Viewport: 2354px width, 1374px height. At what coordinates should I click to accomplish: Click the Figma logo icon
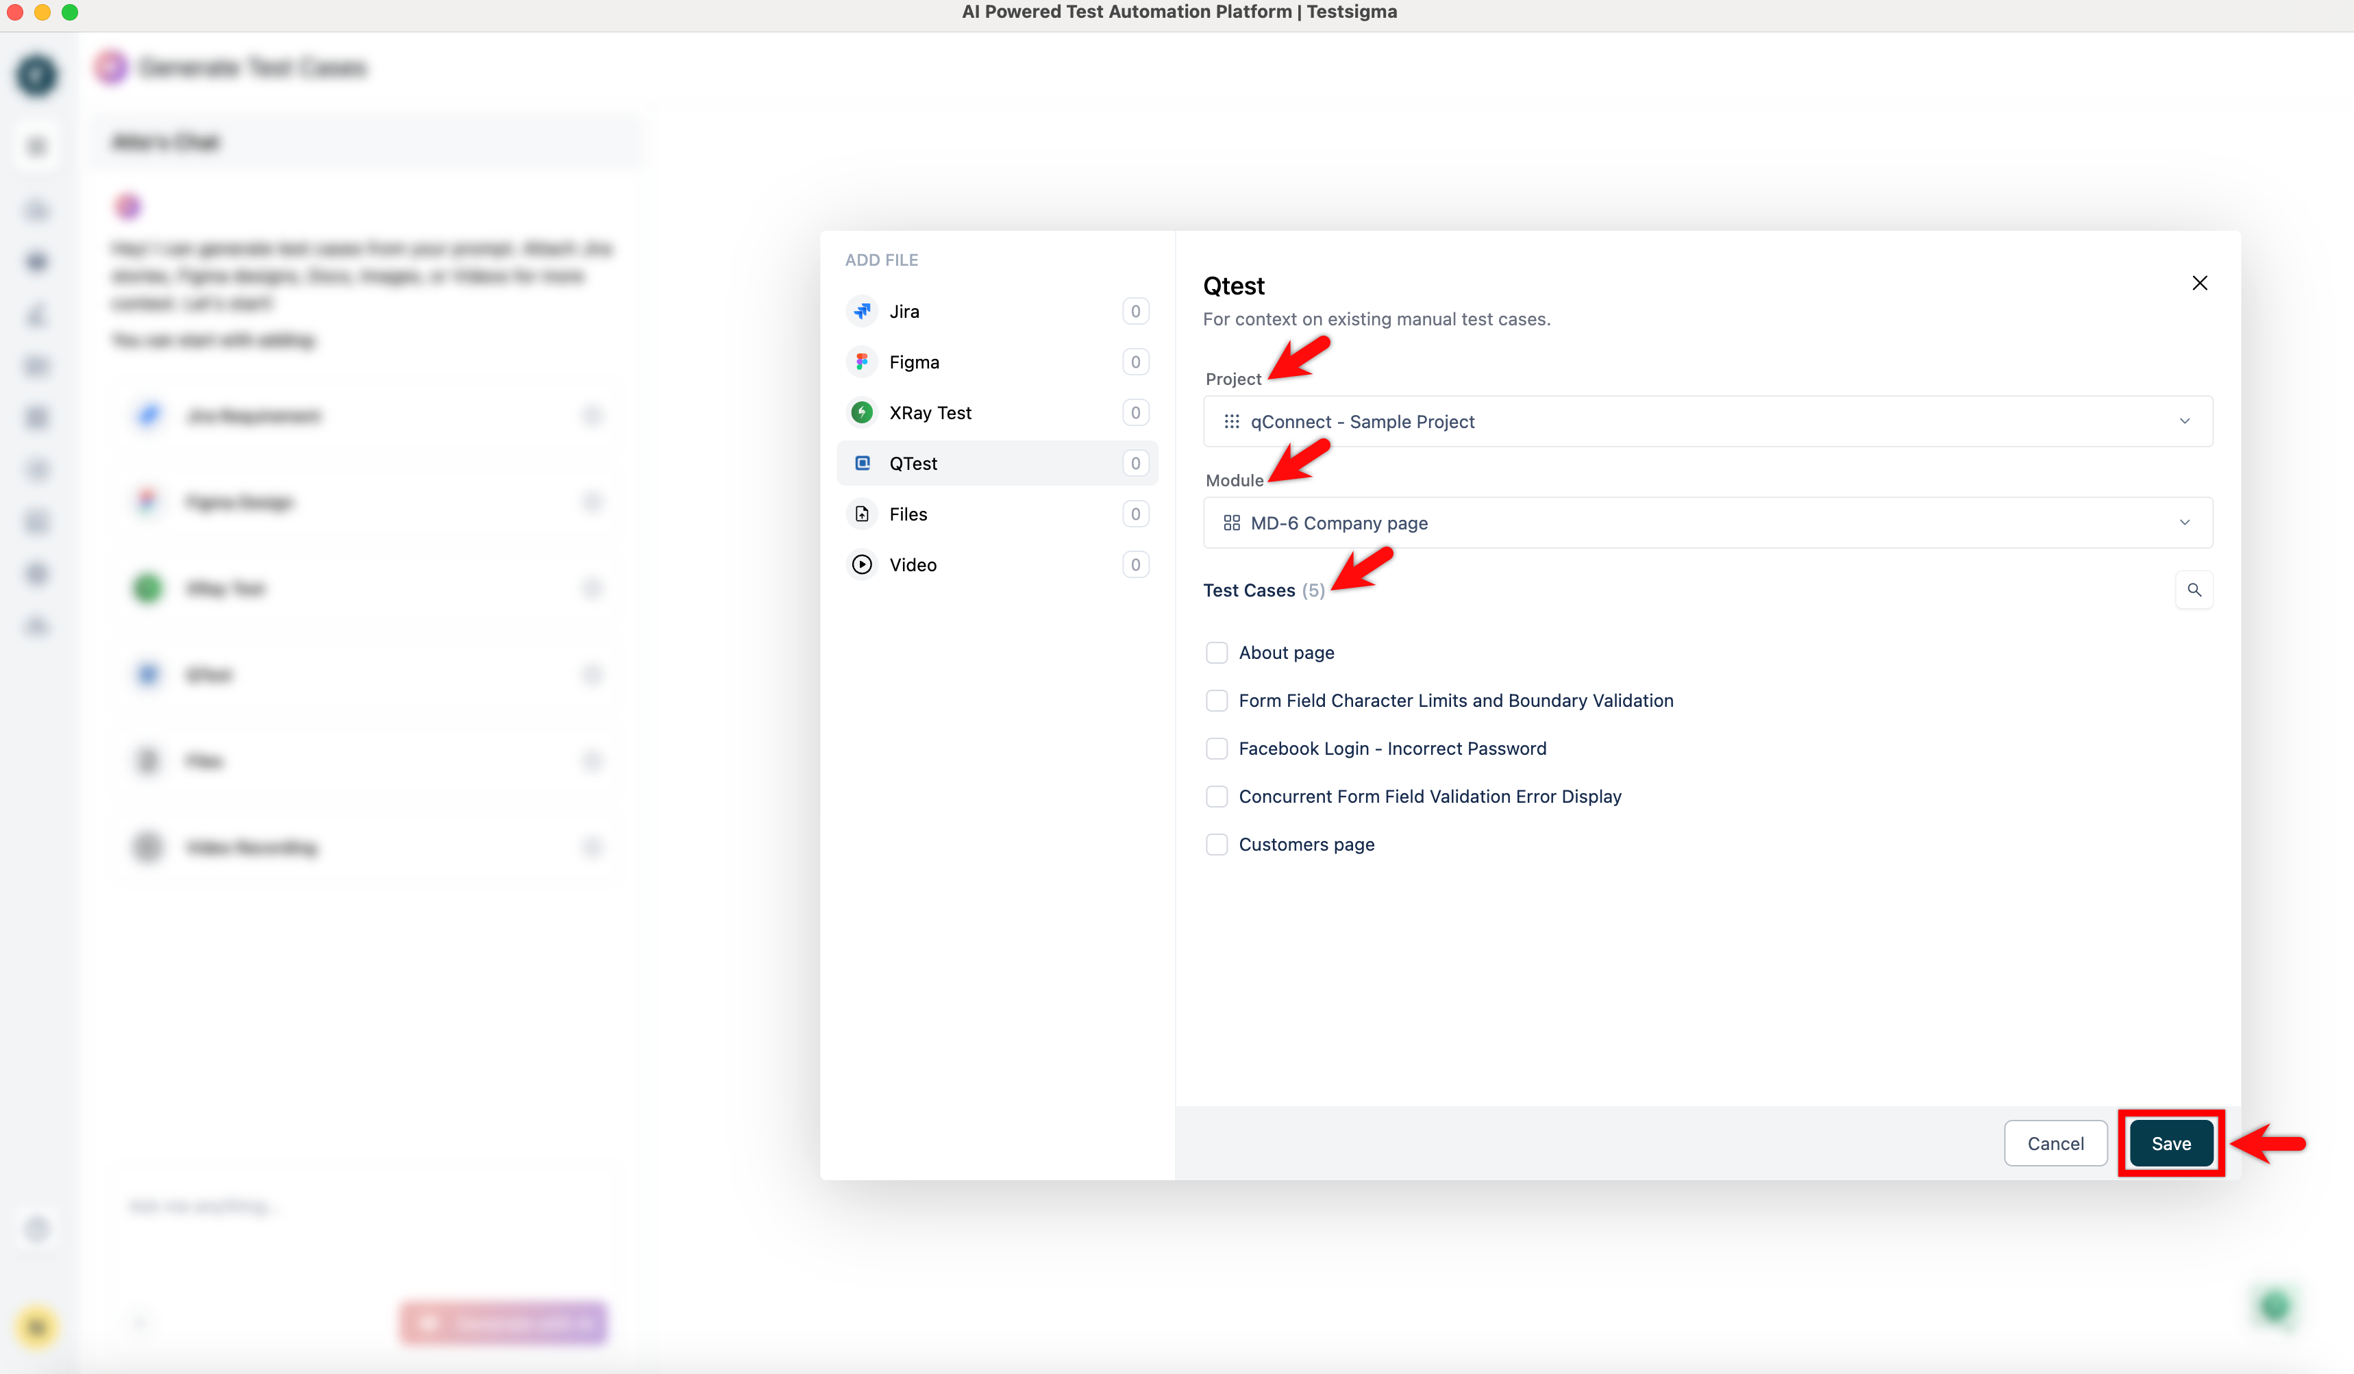point(861,362)
